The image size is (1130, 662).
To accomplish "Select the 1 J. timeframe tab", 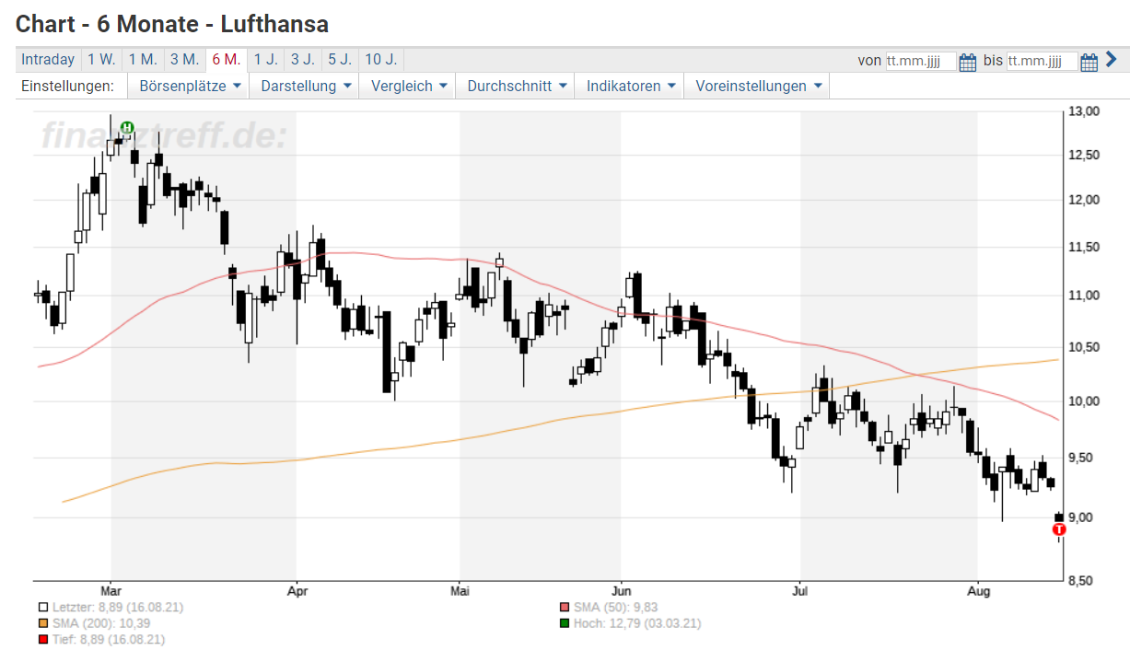I will (265, 60).
